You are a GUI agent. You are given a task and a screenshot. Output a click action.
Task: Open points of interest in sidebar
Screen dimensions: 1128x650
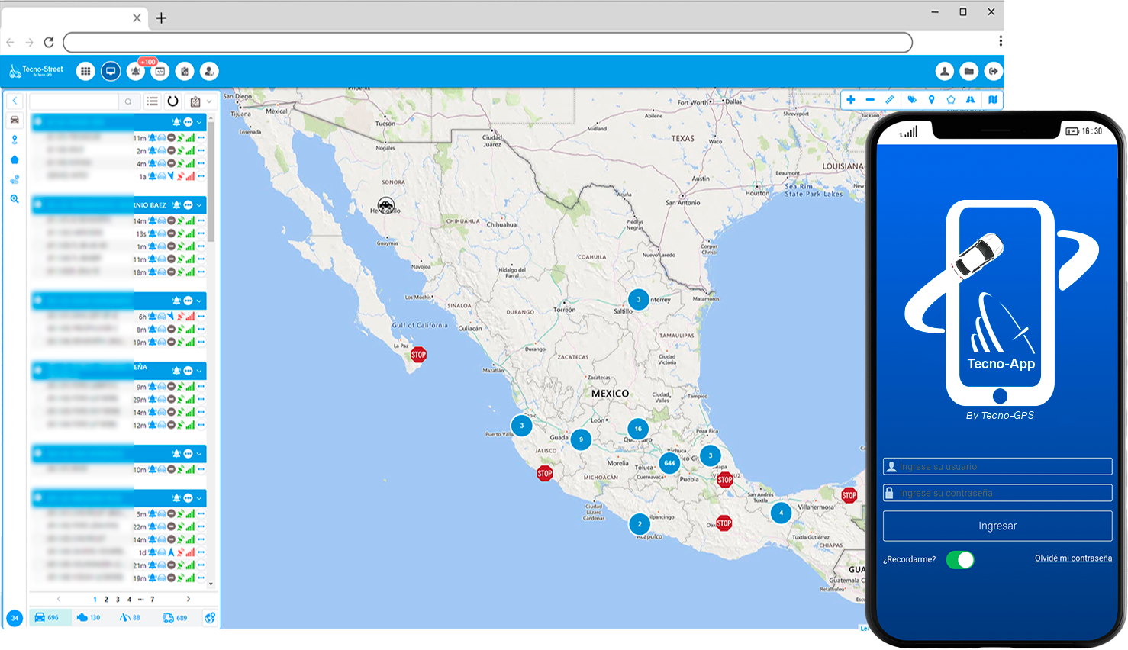coord(15,140)
